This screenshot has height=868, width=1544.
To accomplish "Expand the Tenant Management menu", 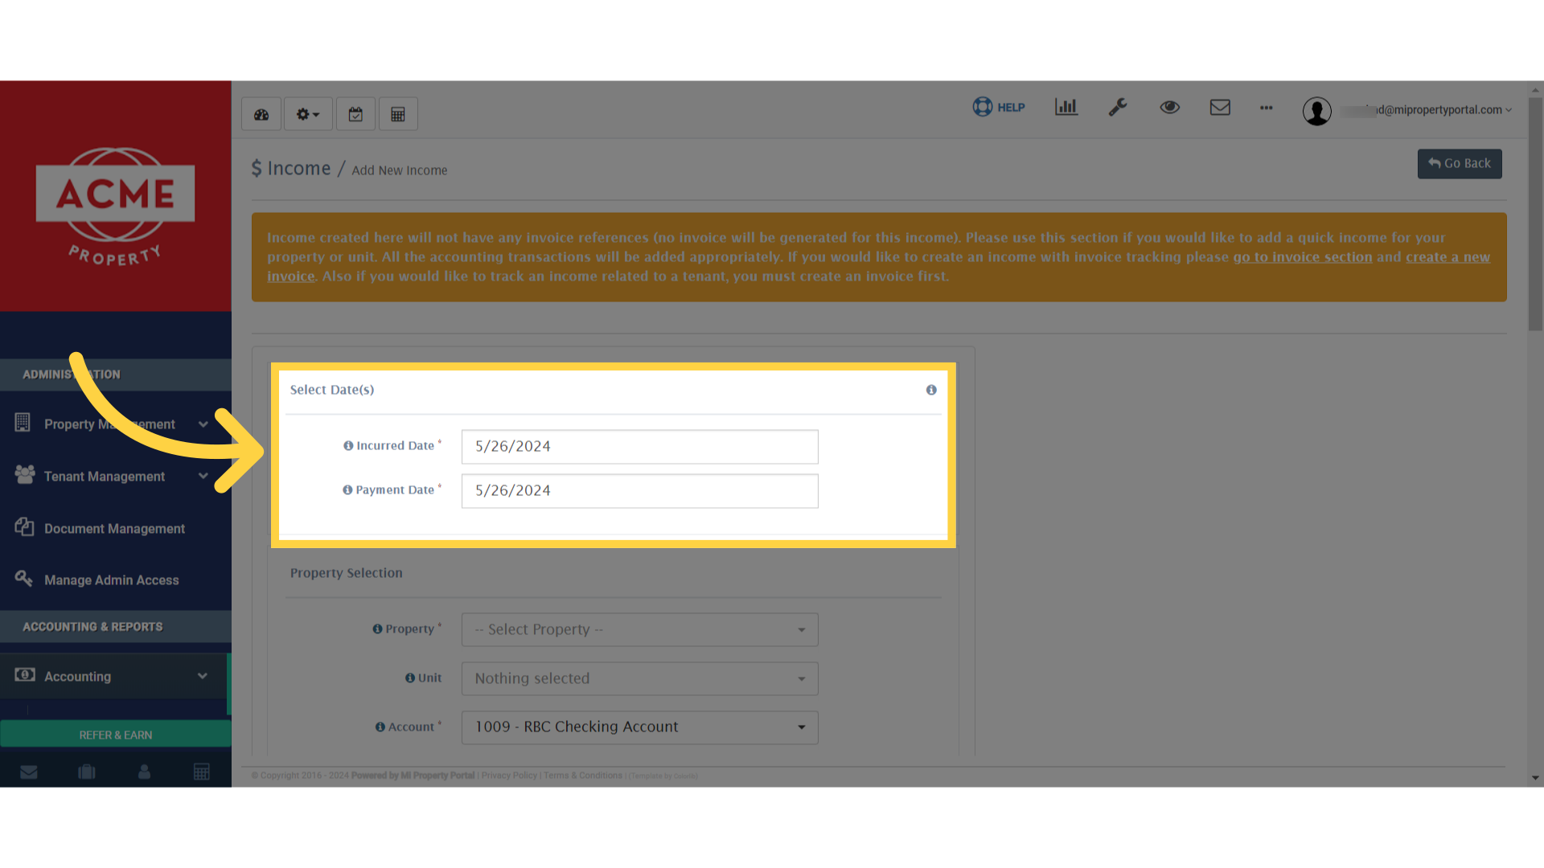I will click(x=116, y=476).
